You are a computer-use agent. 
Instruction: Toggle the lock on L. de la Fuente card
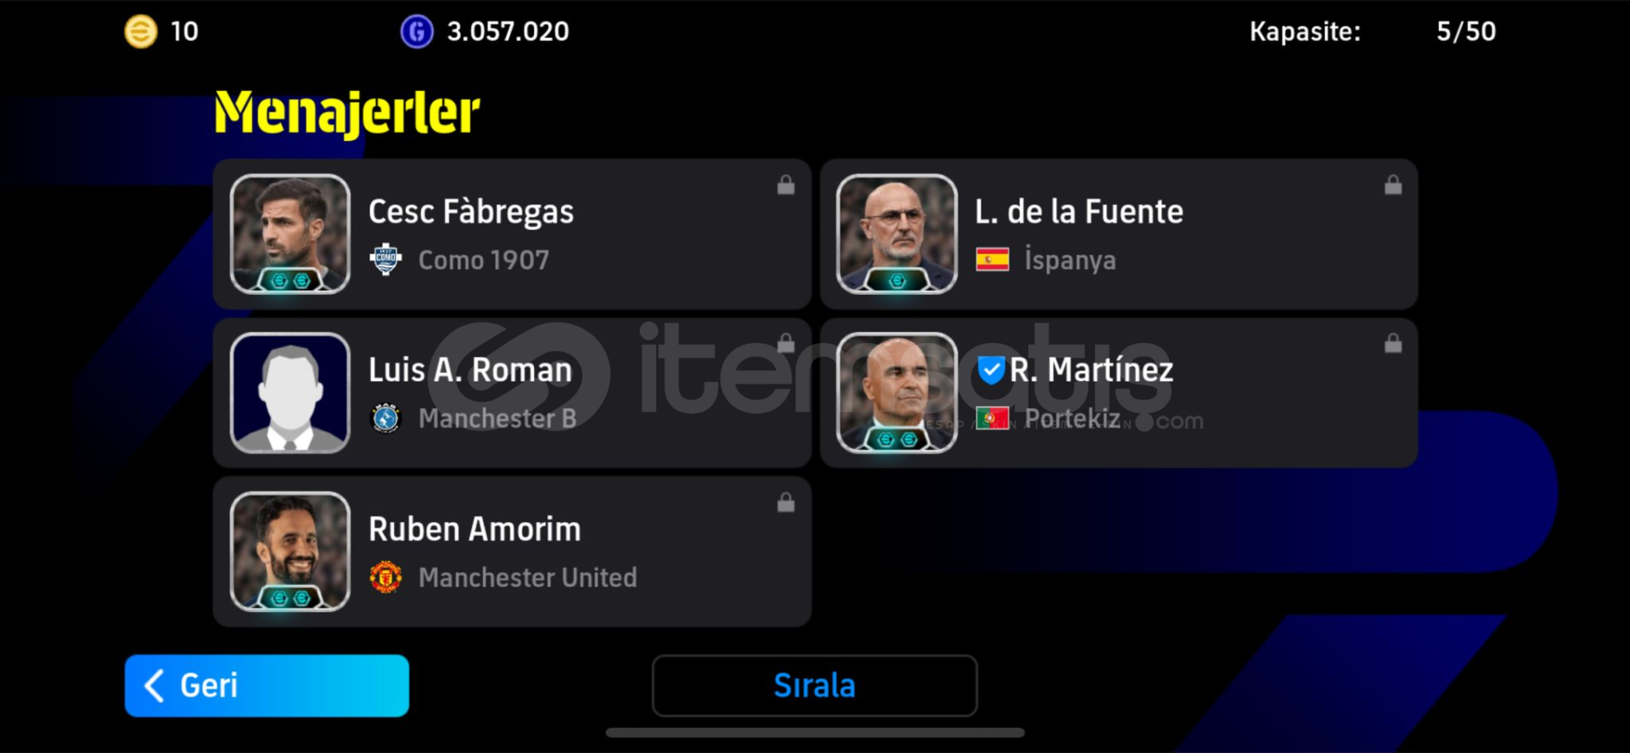(x=1393, y=185)
